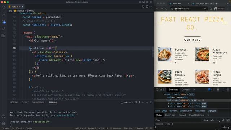
Task: Click the main git branch status item
Action: pyautogui.click(x=6, y=129)
